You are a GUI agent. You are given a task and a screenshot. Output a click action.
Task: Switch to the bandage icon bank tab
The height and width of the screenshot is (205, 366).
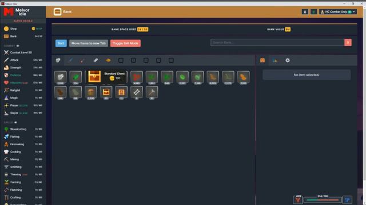[x=96, y=60]
